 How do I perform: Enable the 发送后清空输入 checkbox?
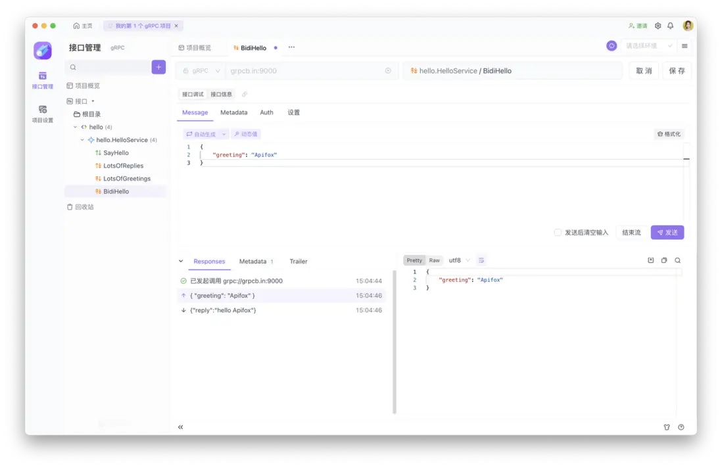click(x=558, y=233)
